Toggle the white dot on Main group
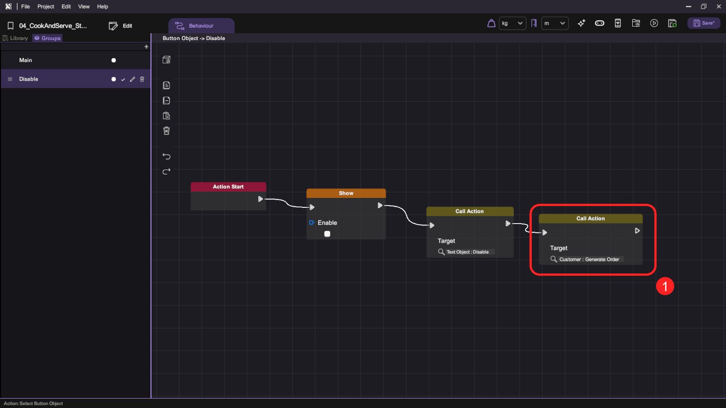The height and width of the screenshot is (408, 726). tap(114, 60)
